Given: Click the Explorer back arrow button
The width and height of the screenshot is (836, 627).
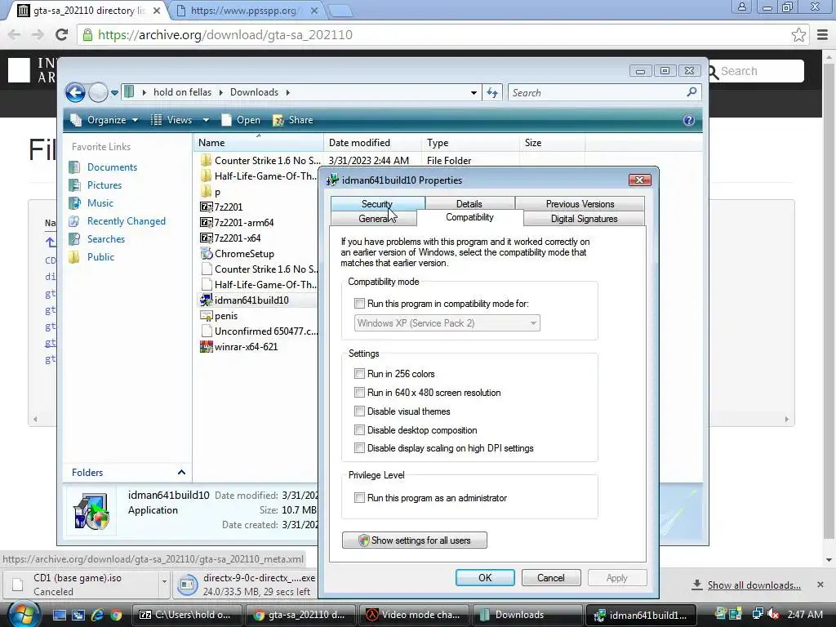Looking at the screenshot, I should (x=75, y=93).
